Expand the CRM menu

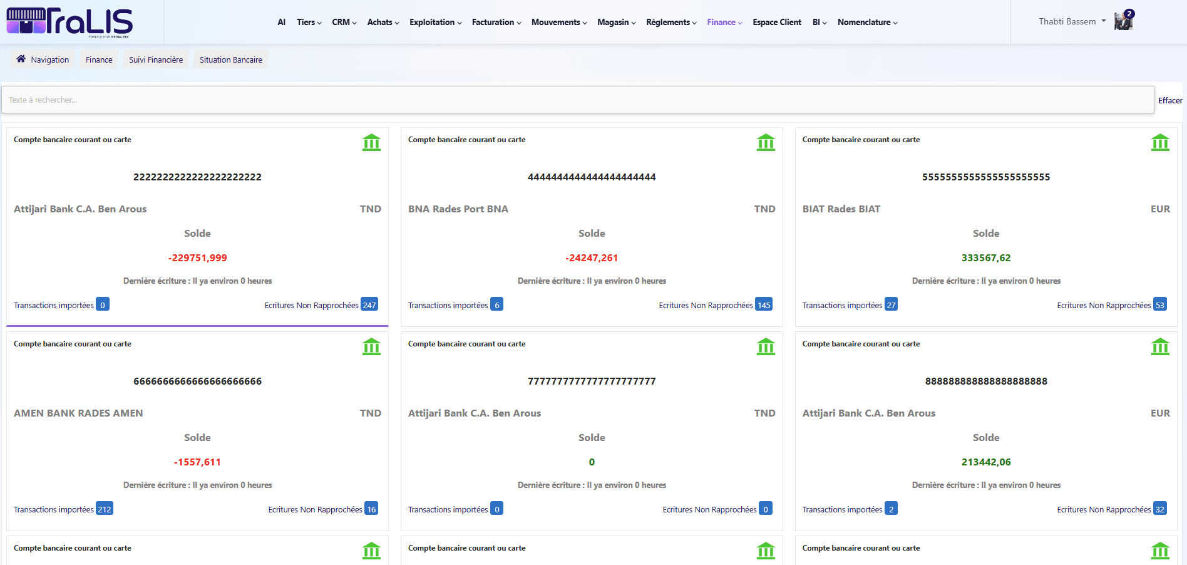point(344,22)
